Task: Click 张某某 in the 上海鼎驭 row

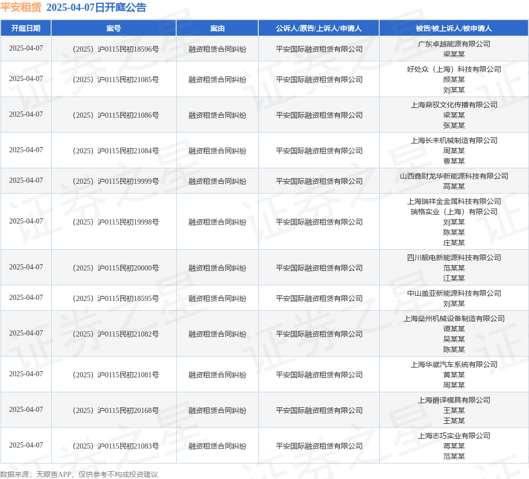Action: click(454, 126)
